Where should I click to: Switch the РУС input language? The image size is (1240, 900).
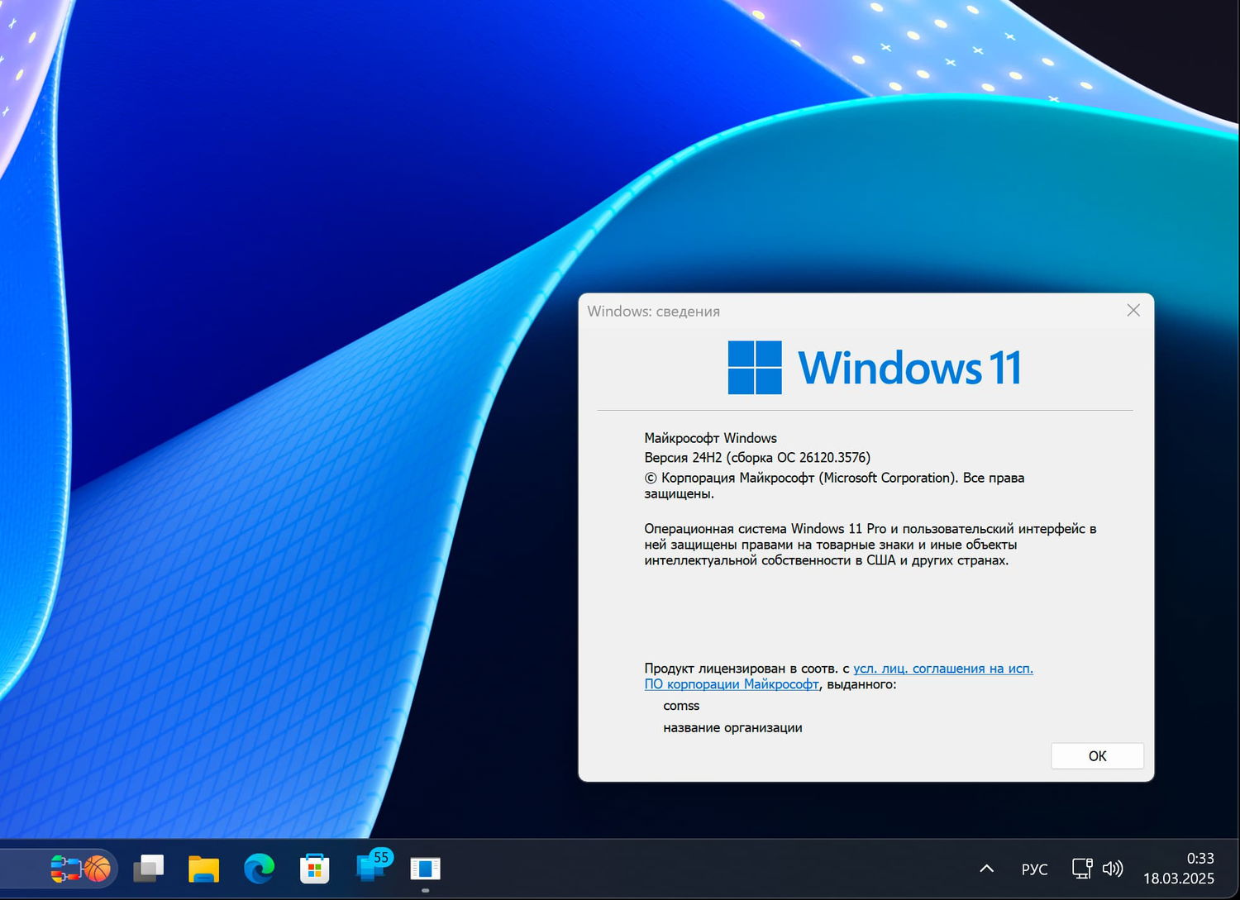coord(1034,869)
